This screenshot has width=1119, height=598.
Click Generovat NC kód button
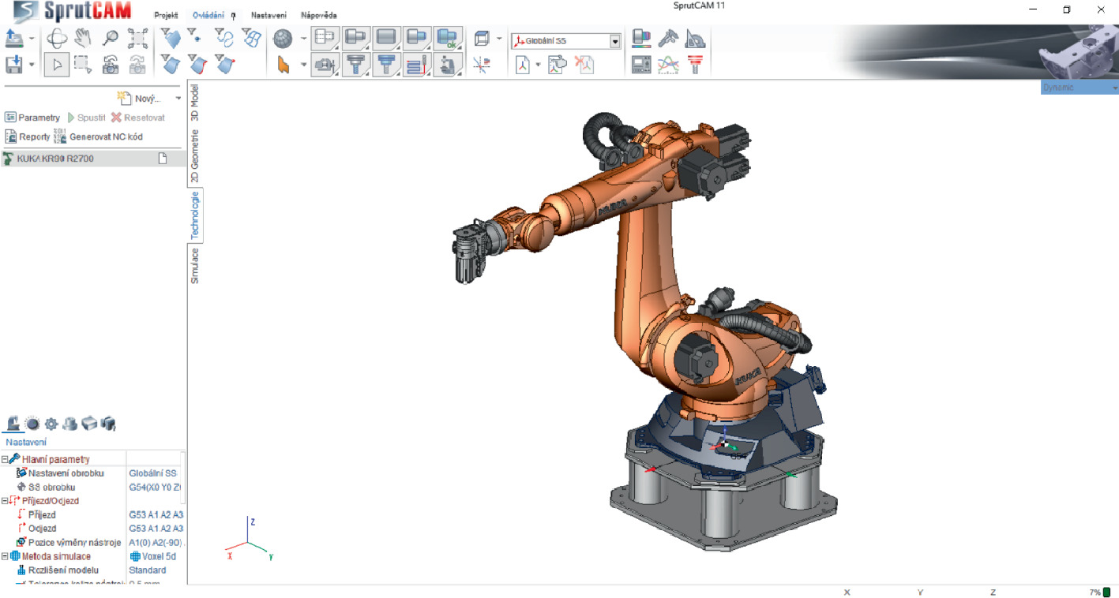pos(99,136)
